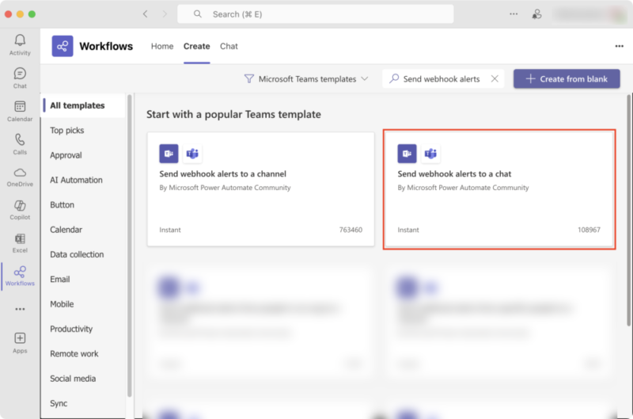Viewport: 633px width, 419px height.
Task: Click Instant label on channel card
Action: click(170, 230)
